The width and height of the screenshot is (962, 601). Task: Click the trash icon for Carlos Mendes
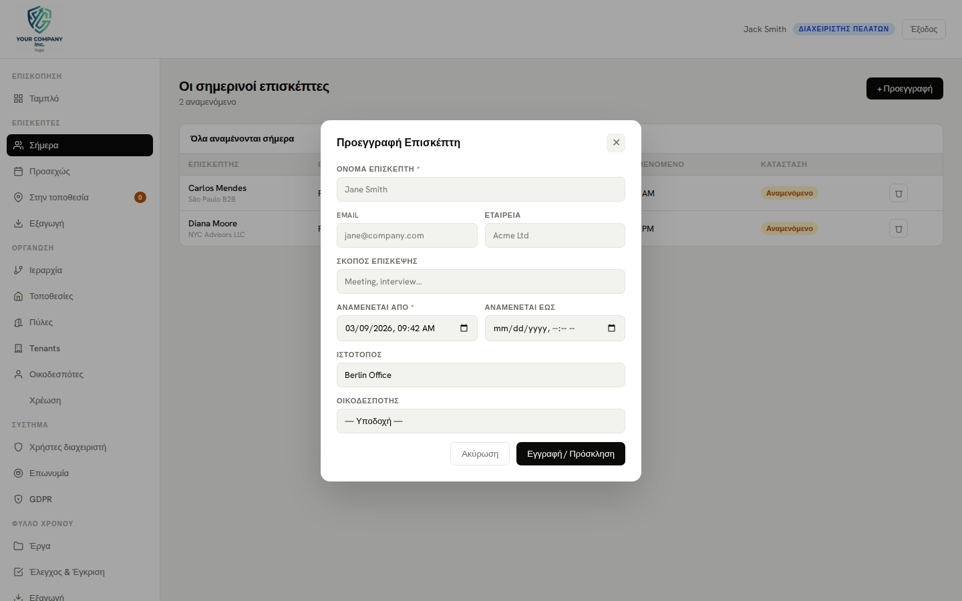point(898,193)
